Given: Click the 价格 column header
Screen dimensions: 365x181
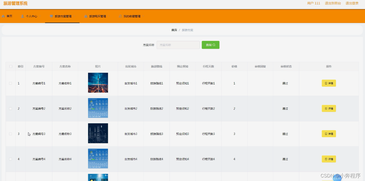Looking at the screenshot, I should pyautogui.click(x=234, y=66).
